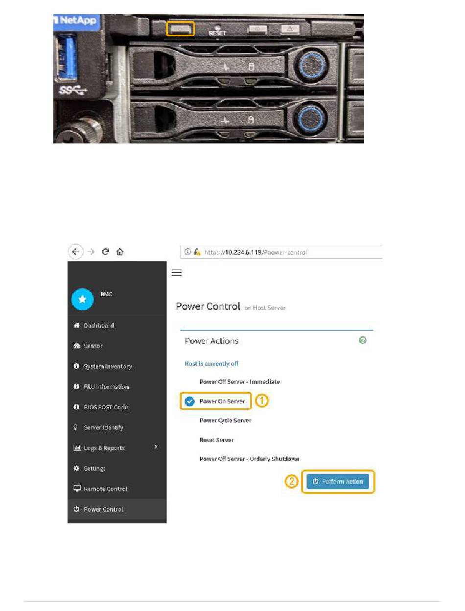Select Power On Server option
The image size is (465, 611).
[x=222, y=401]
